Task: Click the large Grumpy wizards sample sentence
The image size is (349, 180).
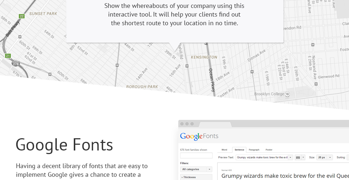Action: (x=285, y=176)
